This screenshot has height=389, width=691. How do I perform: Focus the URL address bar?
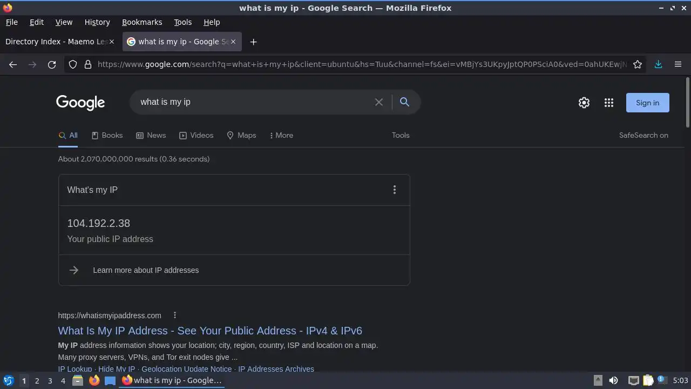click(x=362, y=64)
